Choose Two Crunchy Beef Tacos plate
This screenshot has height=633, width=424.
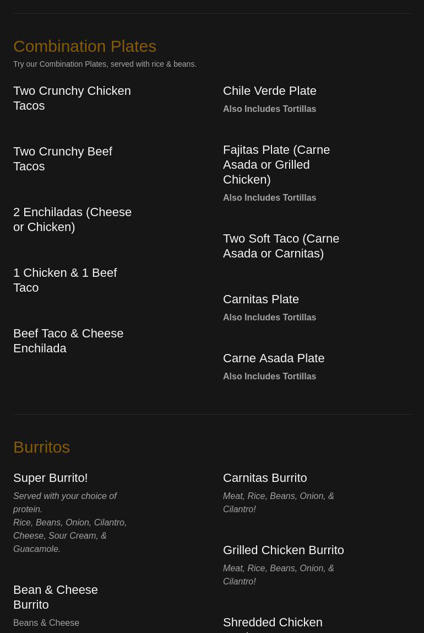click(63, 159)
